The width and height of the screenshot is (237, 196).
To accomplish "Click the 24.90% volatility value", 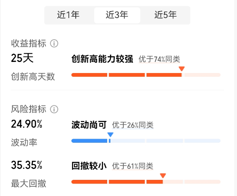I will (26, 124).
